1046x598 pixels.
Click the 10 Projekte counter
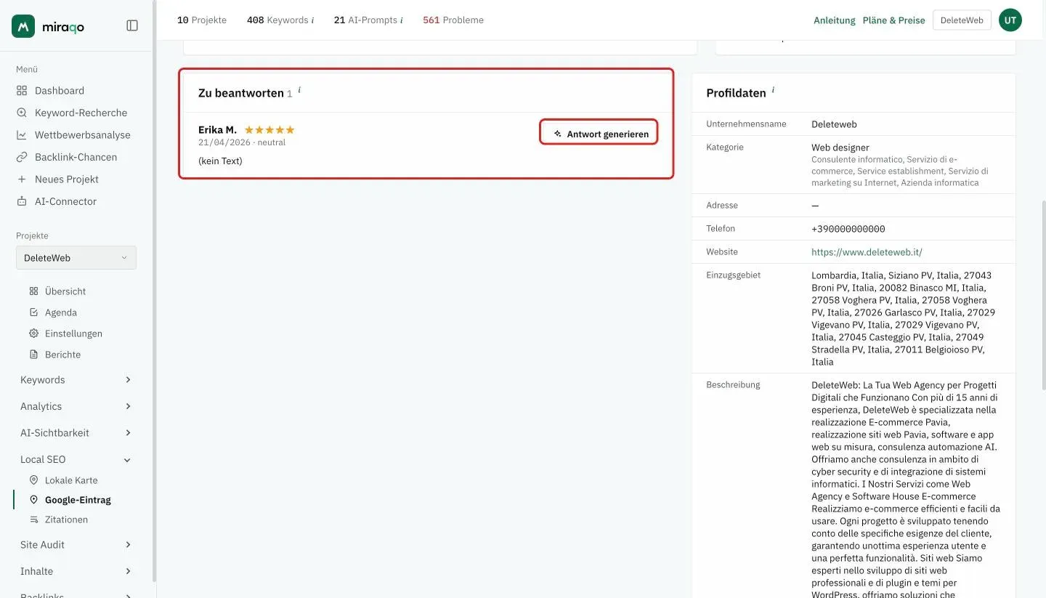pos(202,20)
